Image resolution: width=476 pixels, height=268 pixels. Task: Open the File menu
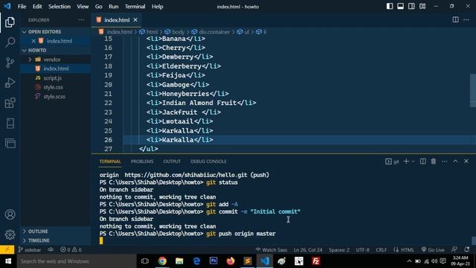tap(22, 7)
